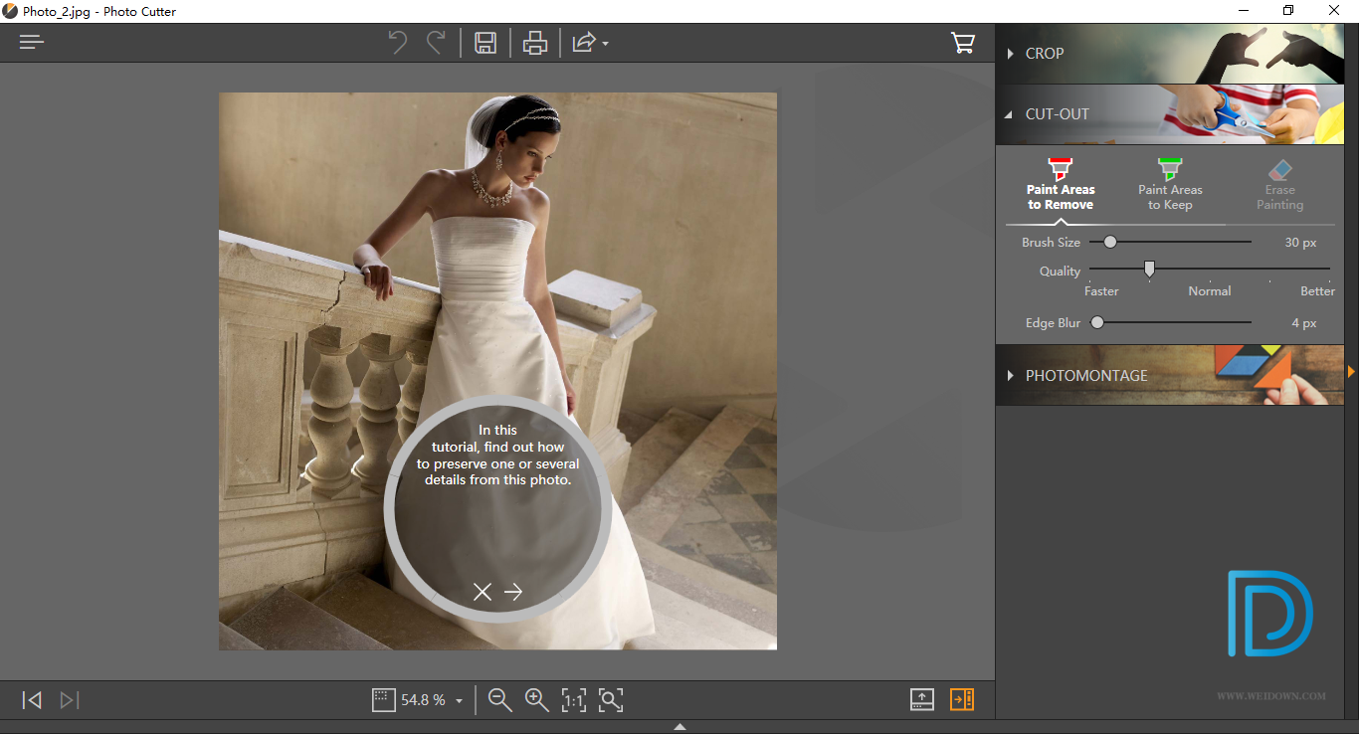The image size is (1359, 734).
Task: Expand the CROP panel
Action: tap(1170, 54)
